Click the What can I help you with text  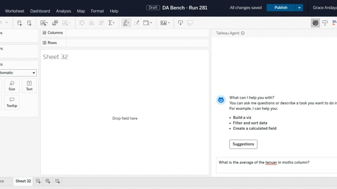(x=252, y=98)
